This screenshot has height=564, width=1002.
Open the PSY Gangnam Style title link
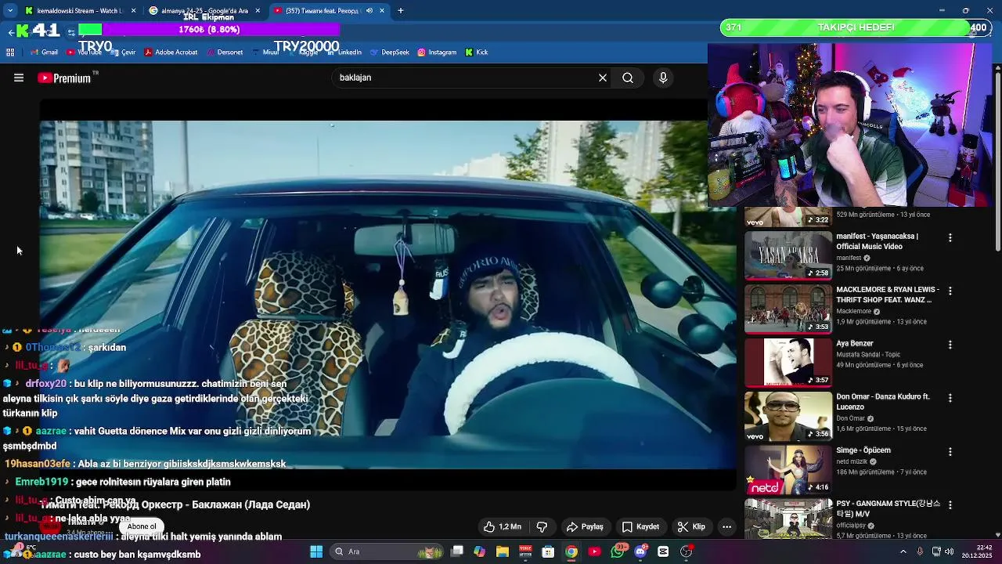(x=888, y=508)
